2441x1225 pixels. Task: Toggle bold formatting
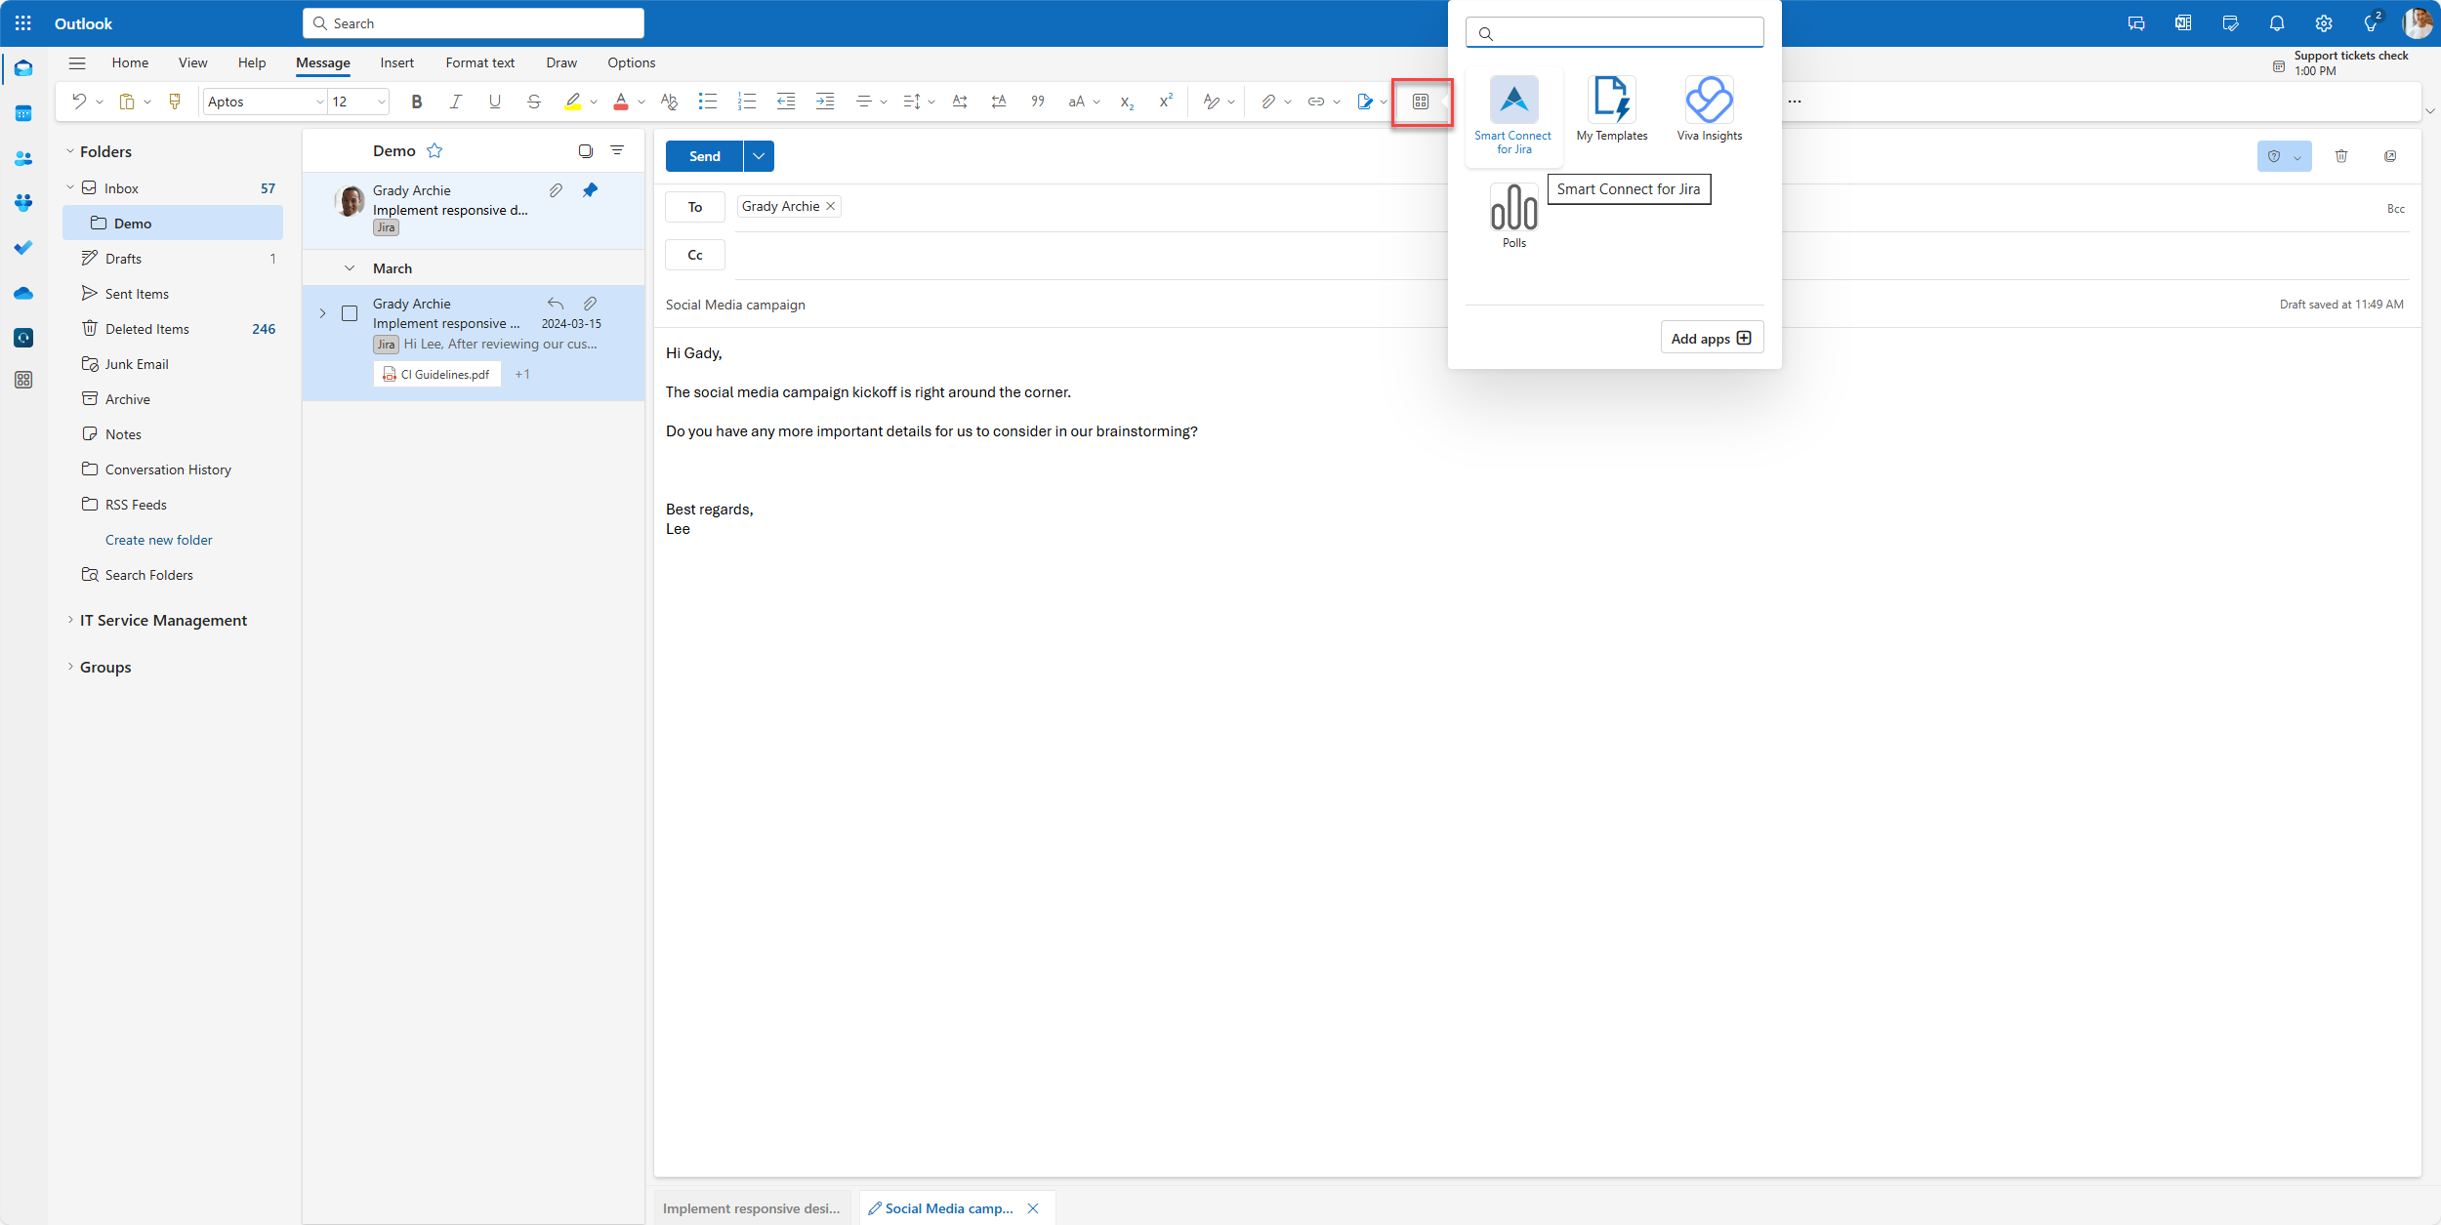(417, 102)
